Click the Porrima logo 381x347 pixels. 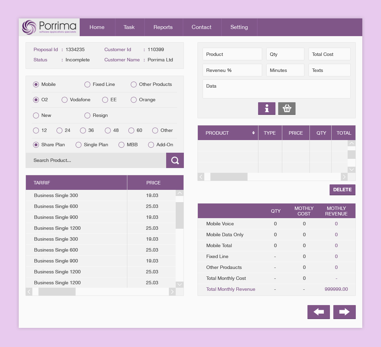[49, 27]
